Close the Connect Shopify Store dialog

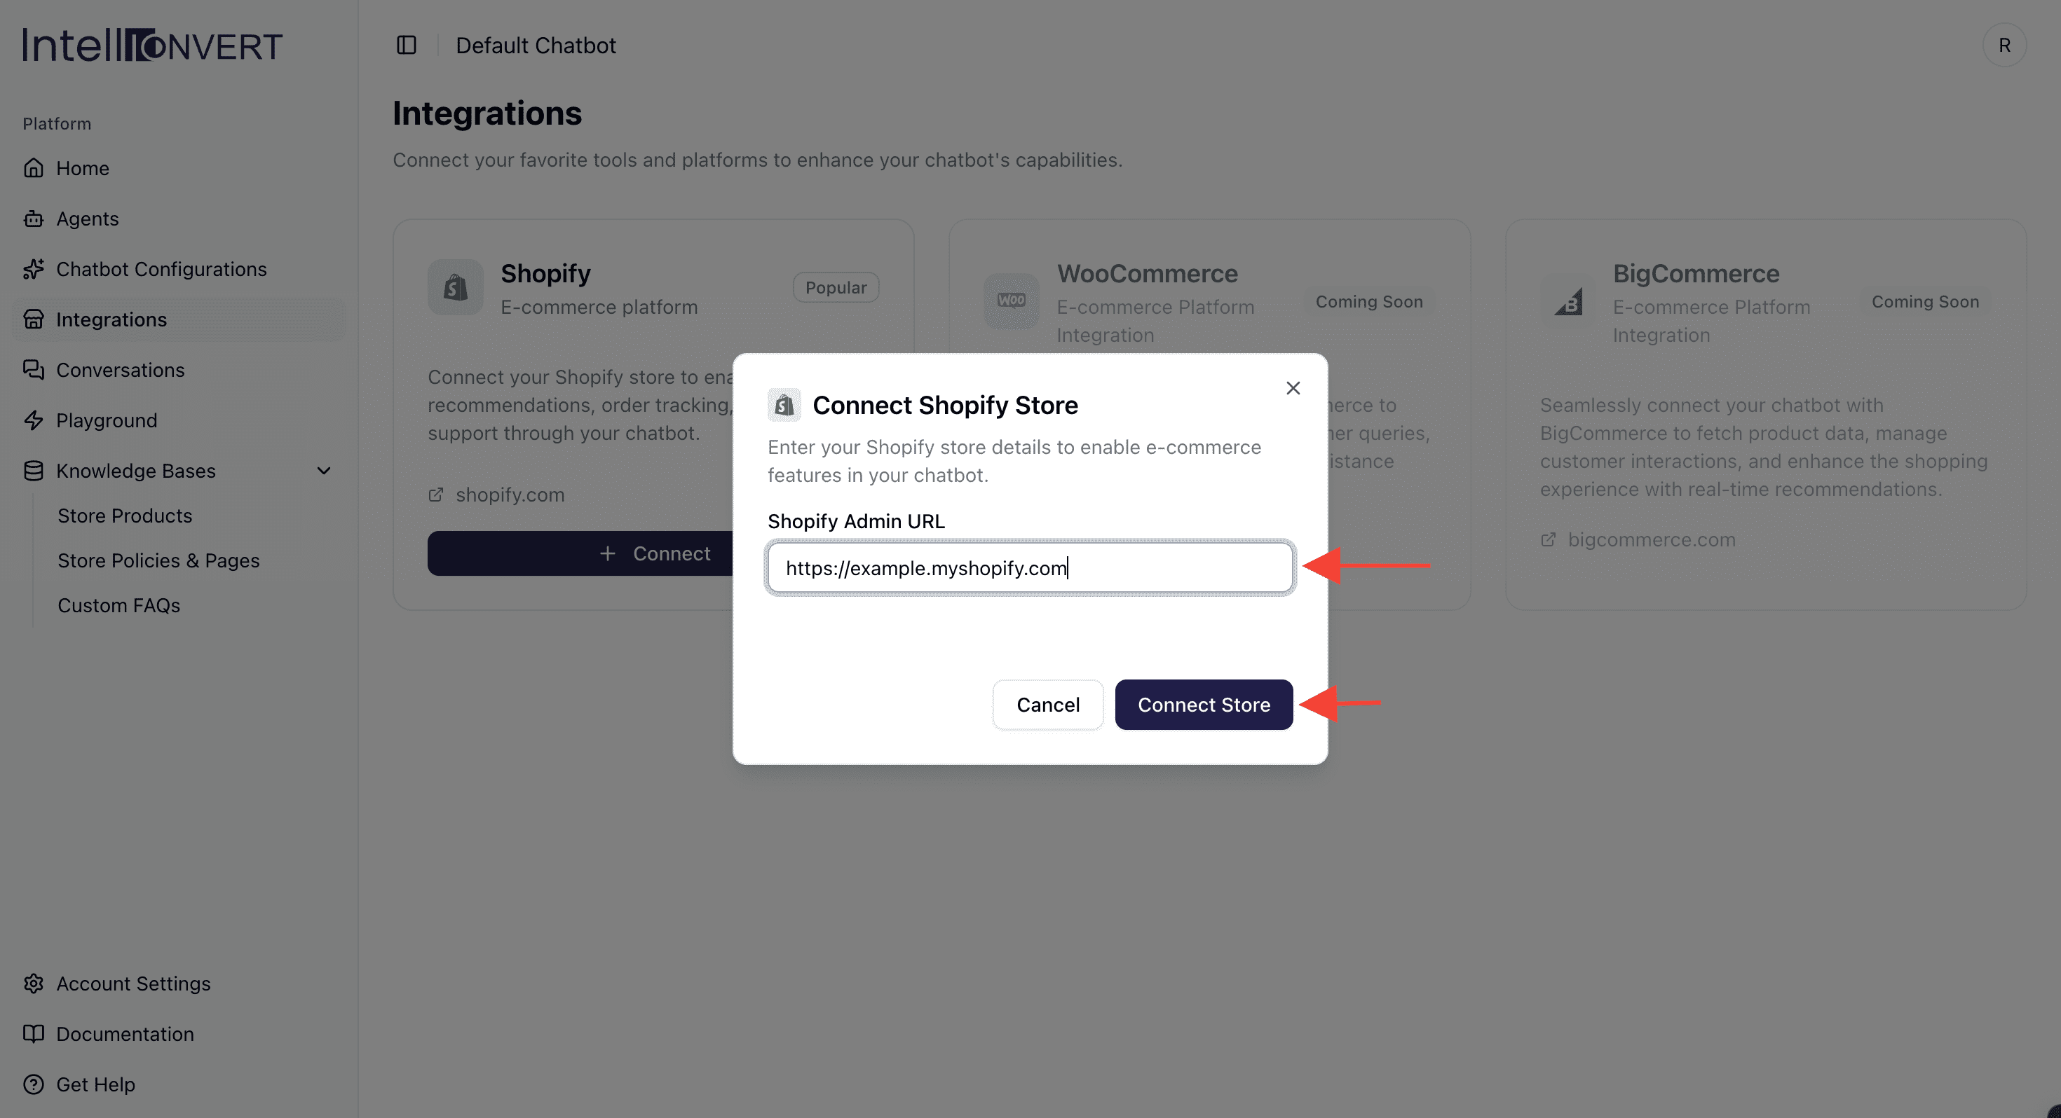click(1292, 388)
